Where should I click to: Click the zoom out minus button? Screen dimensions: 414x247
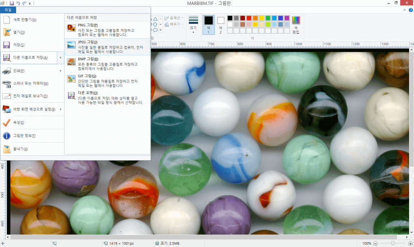[x=376, y=243]
